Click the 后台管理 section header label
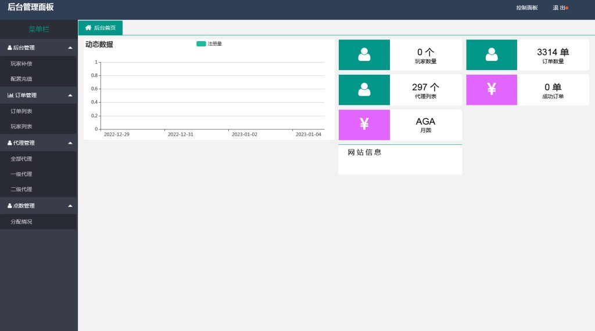Viewport: 595px width, 331px height. [x=24, y=48]
